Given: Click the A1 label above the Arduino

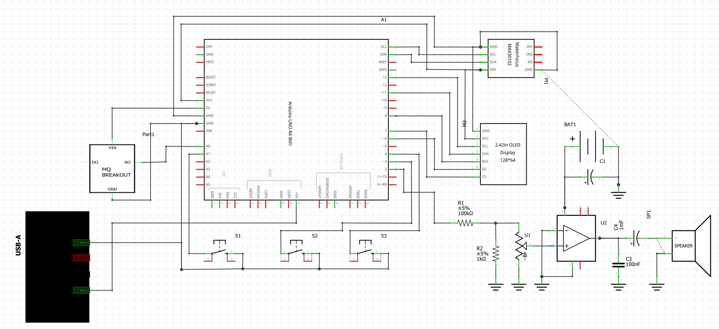Looking at the screenshot, I should coord(384,19).
